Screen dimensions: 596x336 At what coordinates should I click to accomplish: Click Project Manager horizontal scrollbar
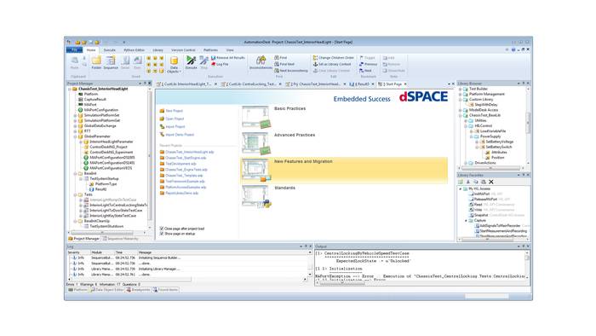point(106,233)
